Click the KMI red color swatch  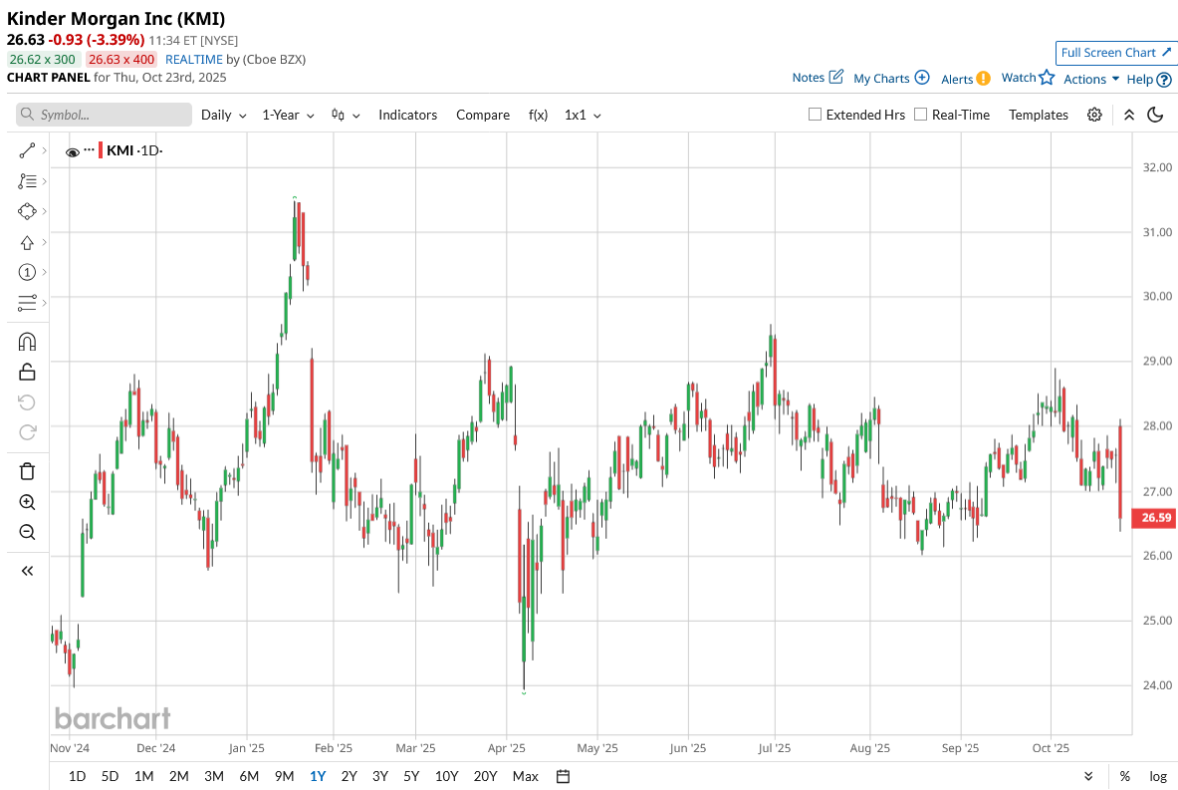[x=101, y=149]
